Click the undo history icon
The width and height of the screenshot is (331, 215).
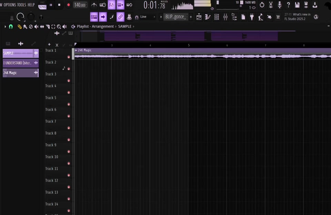pos(262,5)
